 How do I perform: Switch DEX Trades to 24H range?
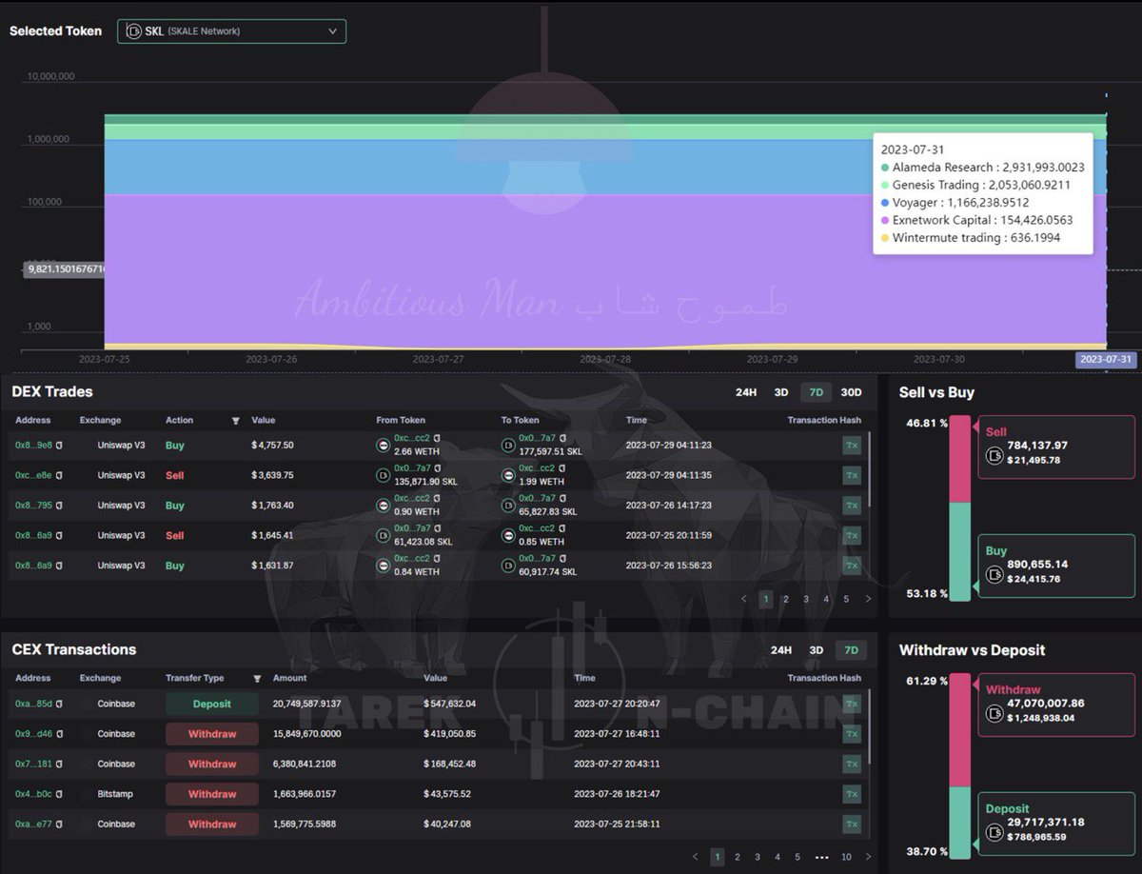(x=746, y=392)
